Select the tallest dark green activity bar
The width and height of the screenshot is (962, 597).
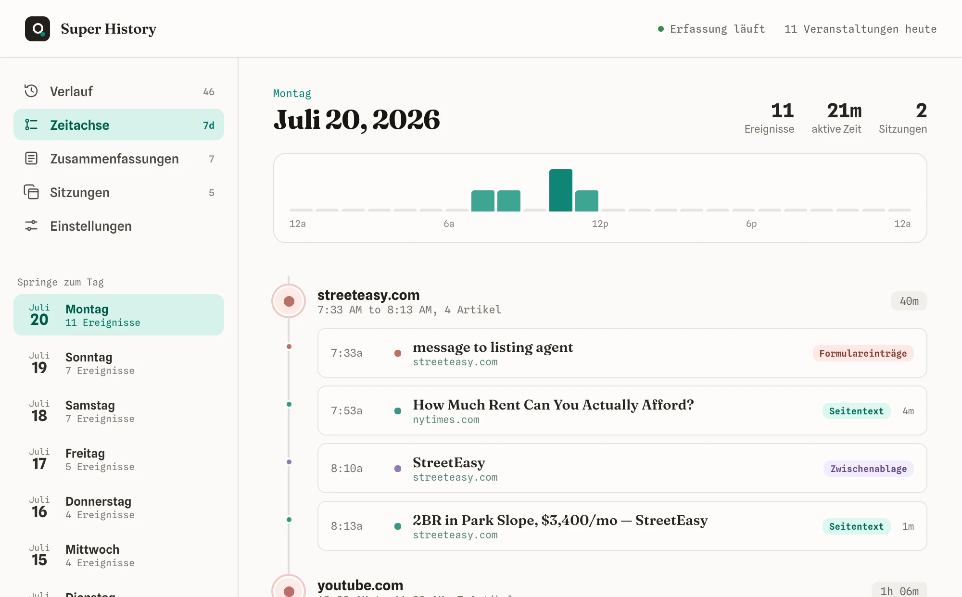pyautogui.click(x=561, y=190)
